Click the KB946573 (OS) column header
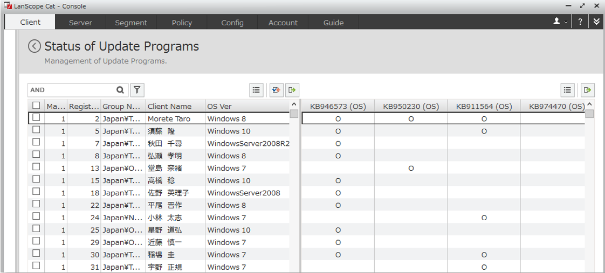 (x=338, y=106)
